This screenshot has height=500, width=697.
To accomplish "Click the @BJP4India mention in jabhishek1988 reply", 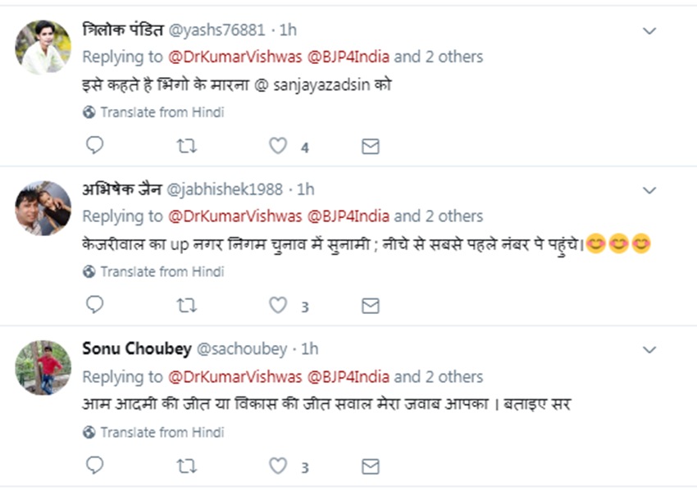I will click(348, 217).
